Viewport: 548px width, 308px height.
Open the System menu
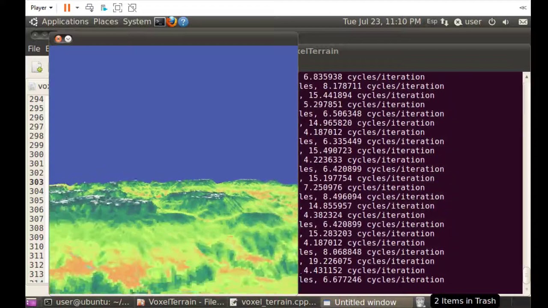pos(137,22)
